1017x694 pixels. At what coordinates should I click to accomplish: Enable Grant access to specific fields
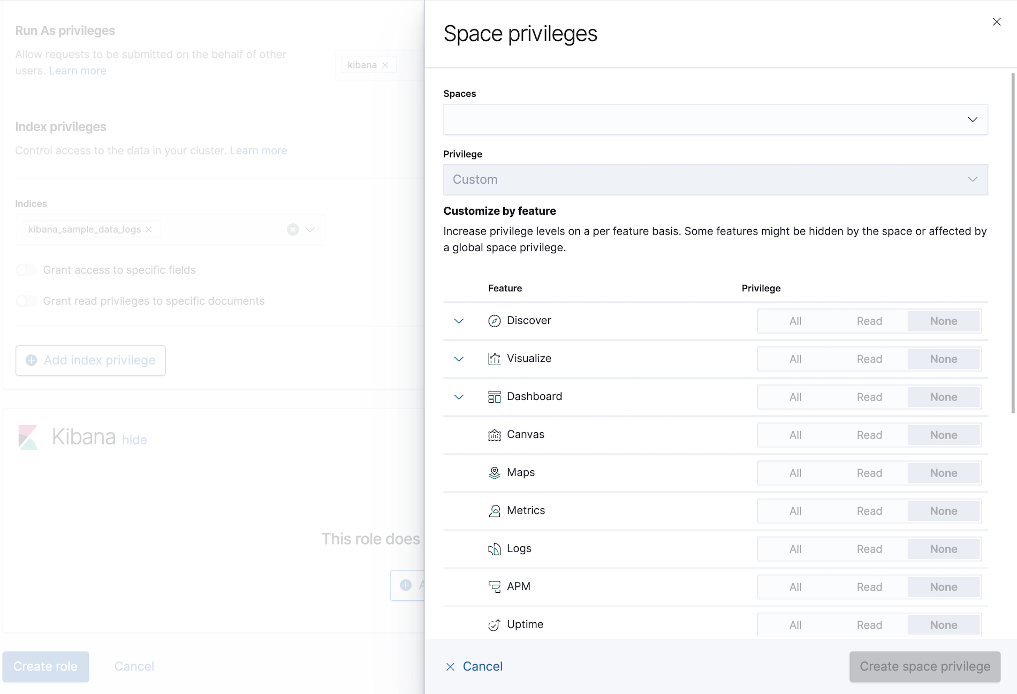pos(26,270)
